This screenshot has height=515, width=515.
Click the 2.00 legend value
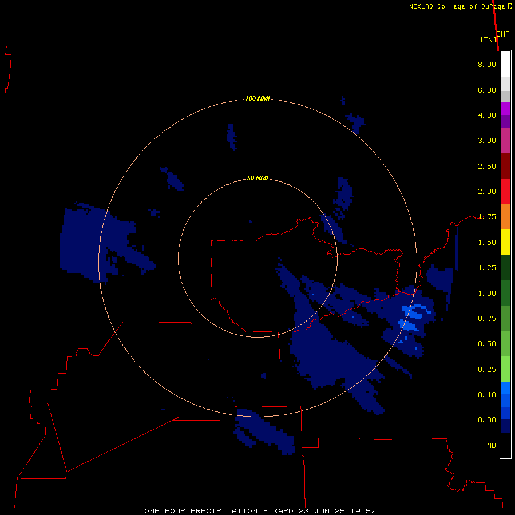[487, 192]
